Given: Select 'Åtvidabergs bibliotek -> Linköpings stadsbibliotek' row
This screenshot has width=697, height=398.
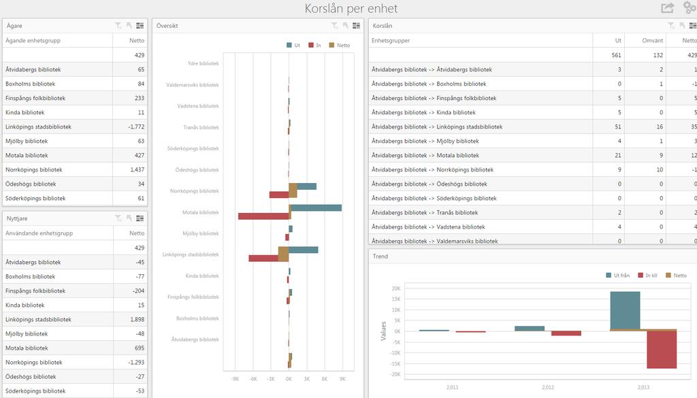Looking at the screenshot, I should coord(533,127).
